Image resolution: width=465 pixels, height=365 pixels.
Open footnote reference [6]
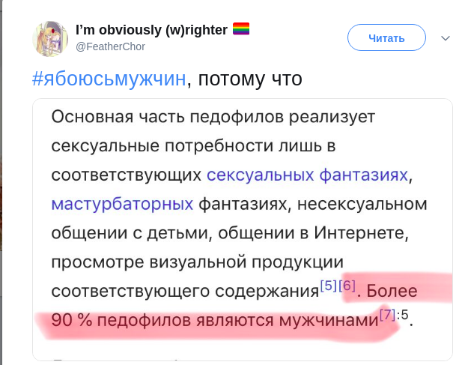click(x=347, y=286)
